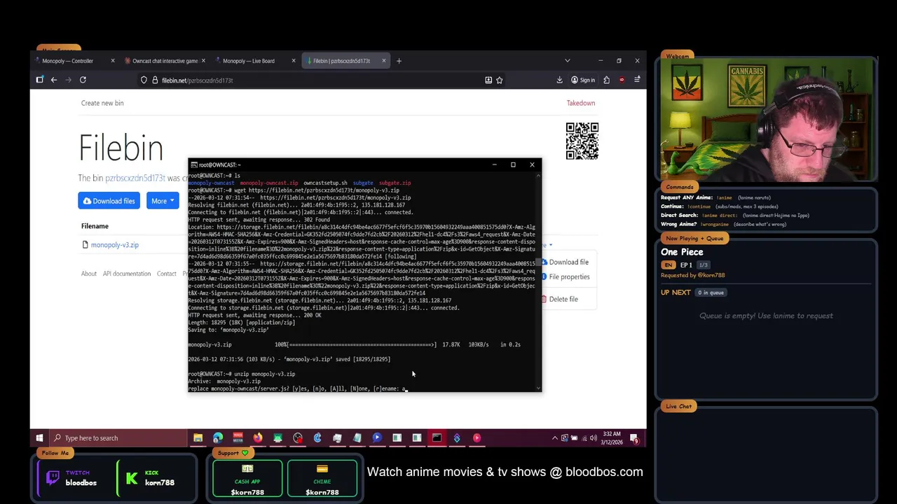The image size is (897, 504).
Task: Switch to Owncast chat interactive game tab
Action: point(165,61)
